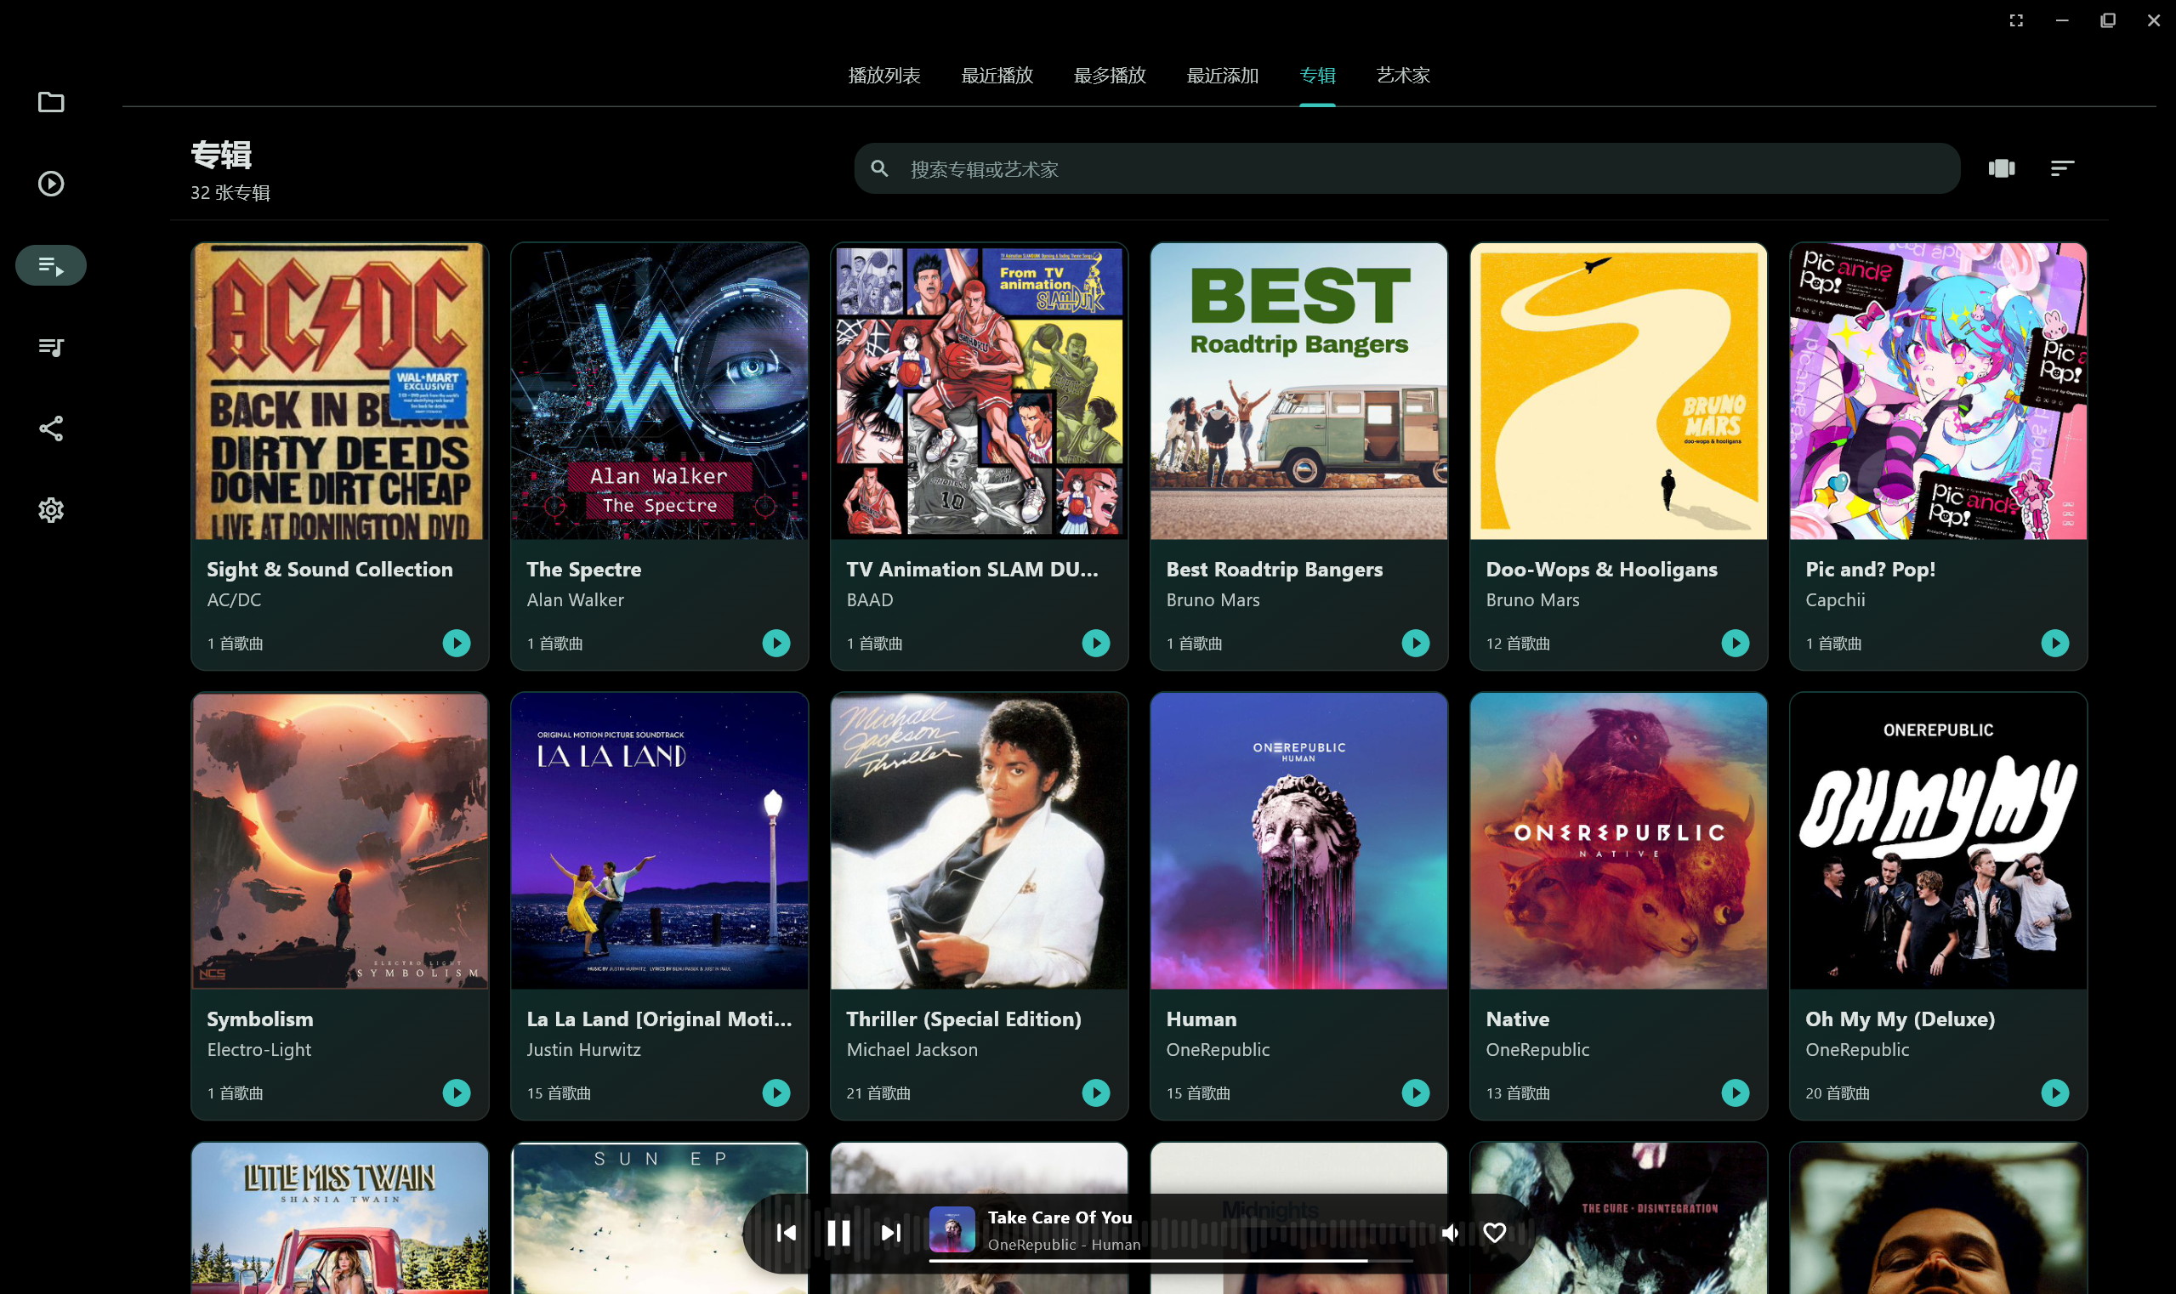Viewport: 2176px width, 1294px height.
Task: Open the sort options dropdown icon
Action: coord(2062,168)
